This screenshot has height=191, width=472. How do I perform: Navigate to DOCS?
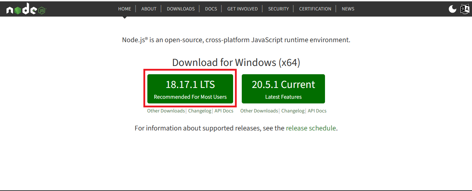211,9
